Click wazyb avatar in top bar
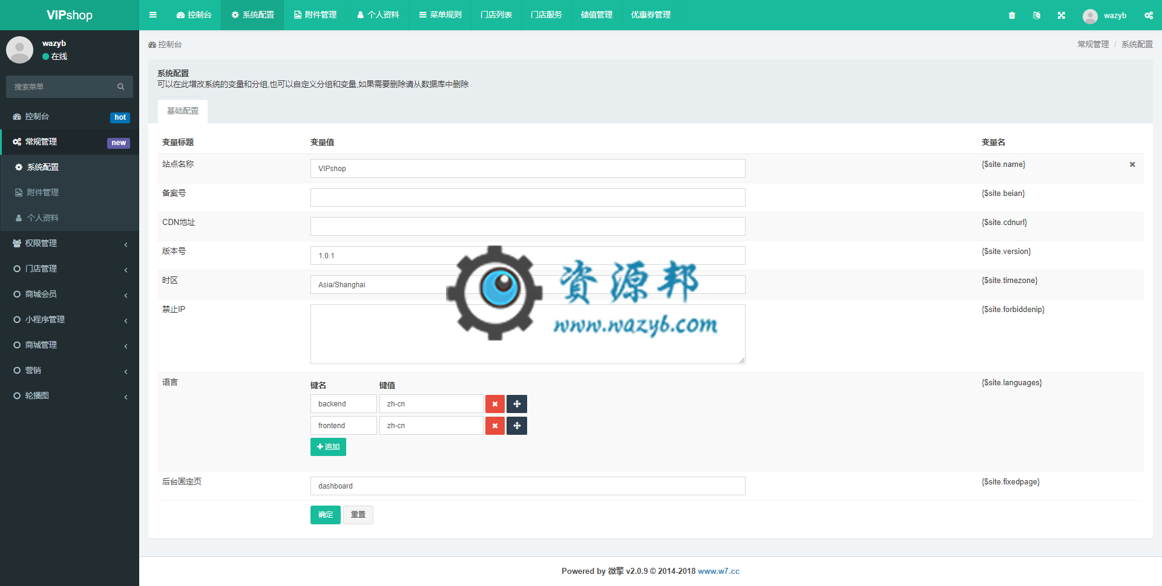 pos(1090,16)
